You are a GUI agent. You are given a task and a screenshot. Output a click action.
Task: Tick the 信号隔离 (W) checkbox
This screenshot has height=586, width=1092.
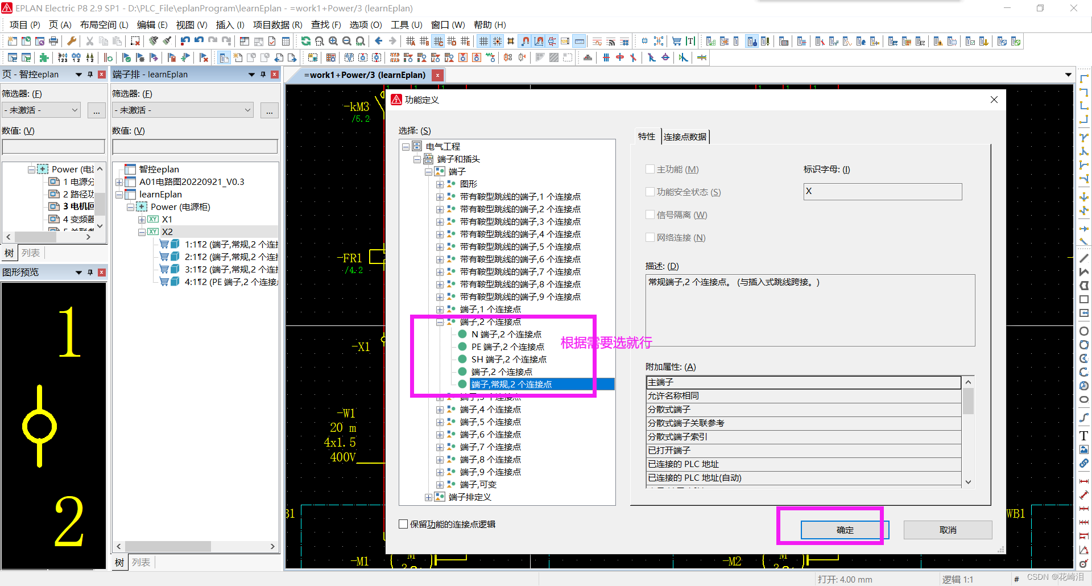[650, 214]
